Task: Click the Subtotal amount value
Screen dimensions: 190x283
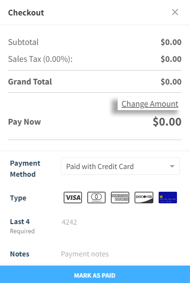Action: [171, 42]
